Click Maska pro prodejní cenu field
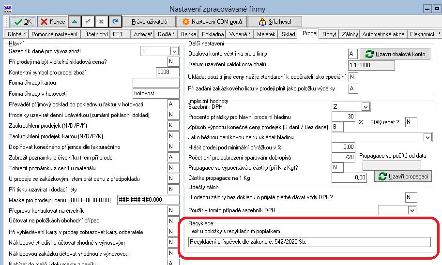 [x=148, y=200]
